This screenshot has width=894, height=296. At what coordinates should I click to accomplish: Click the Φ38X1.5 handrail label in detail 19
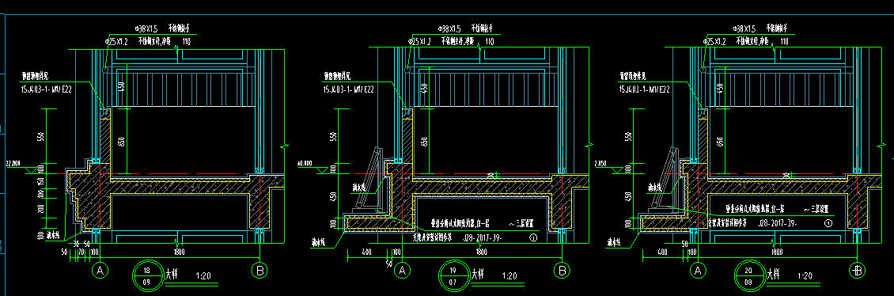coord(449,28)
